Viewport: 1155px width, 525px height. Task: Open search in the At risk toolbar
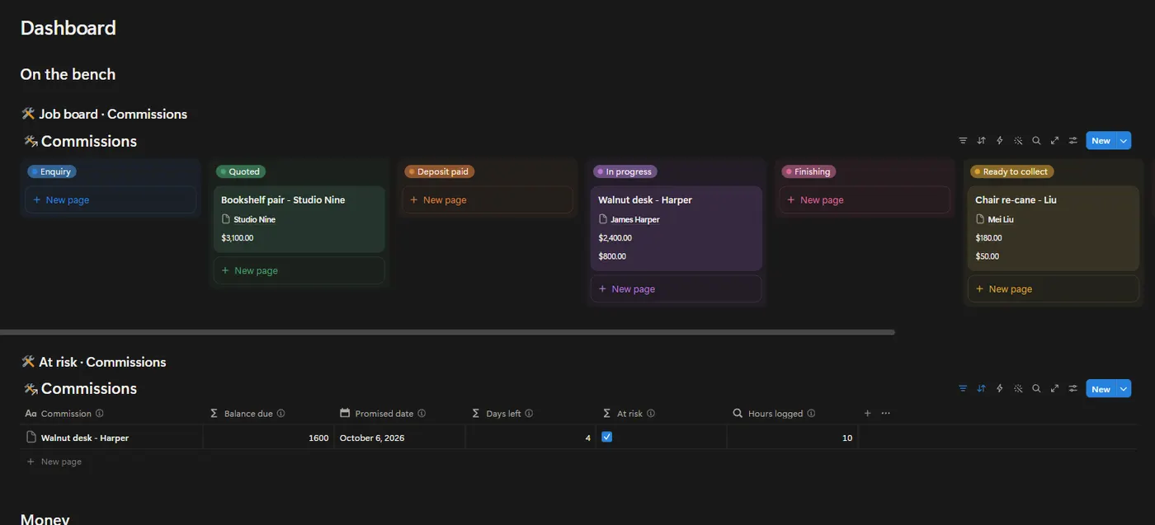(x=1036, y=389)
